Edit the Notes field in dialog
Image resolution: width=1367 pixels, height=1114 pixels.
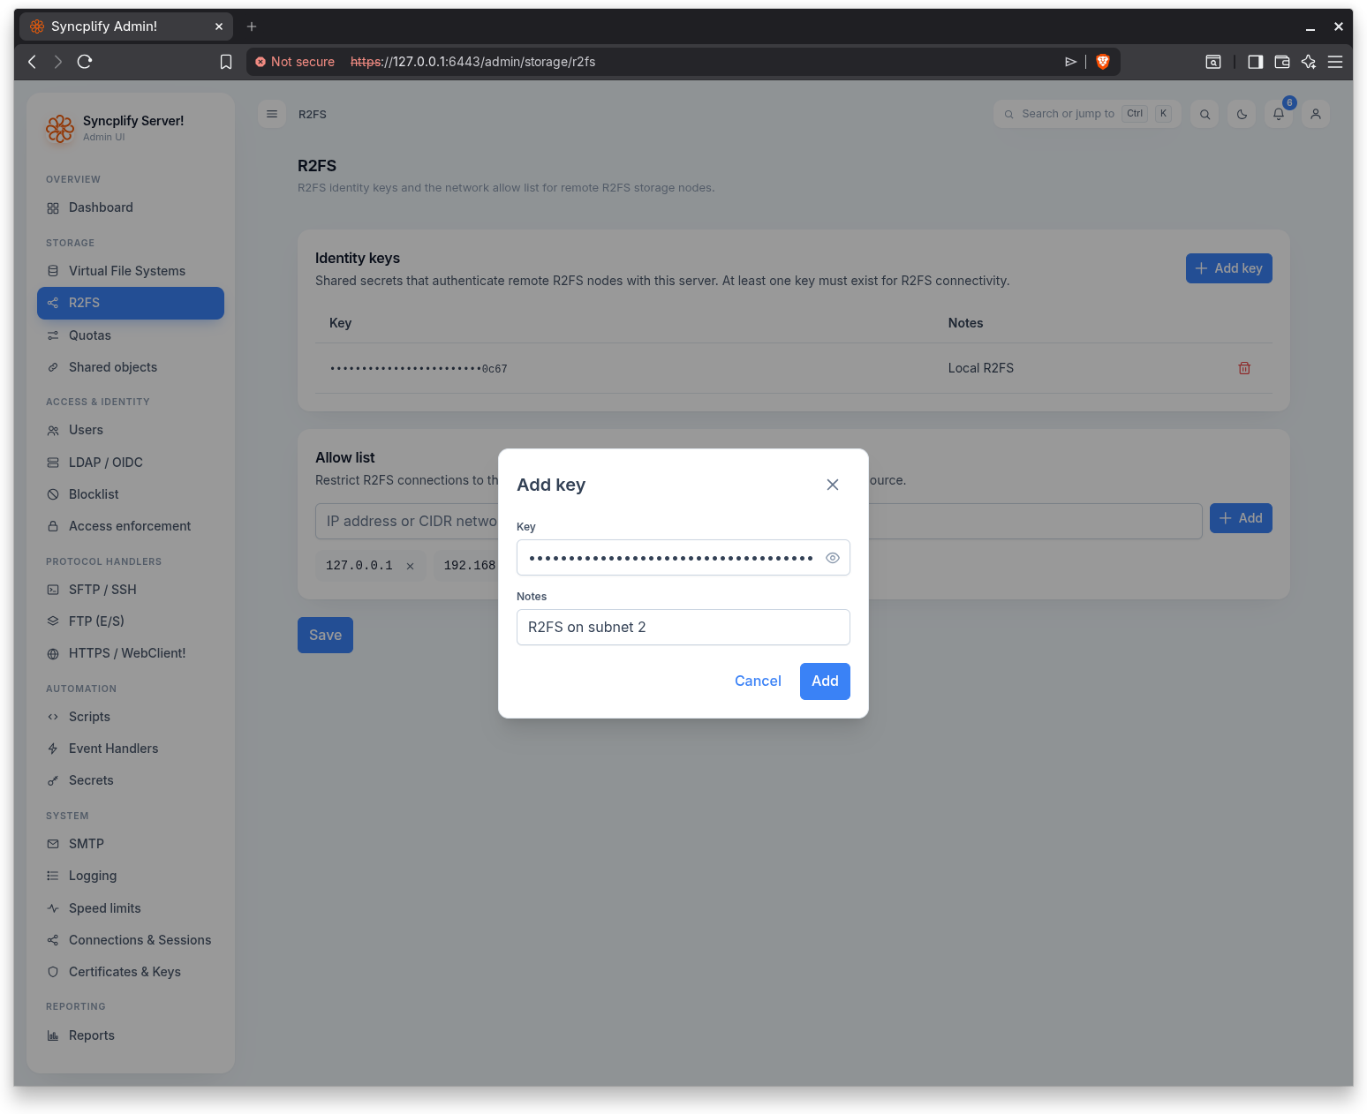(683, 627)
